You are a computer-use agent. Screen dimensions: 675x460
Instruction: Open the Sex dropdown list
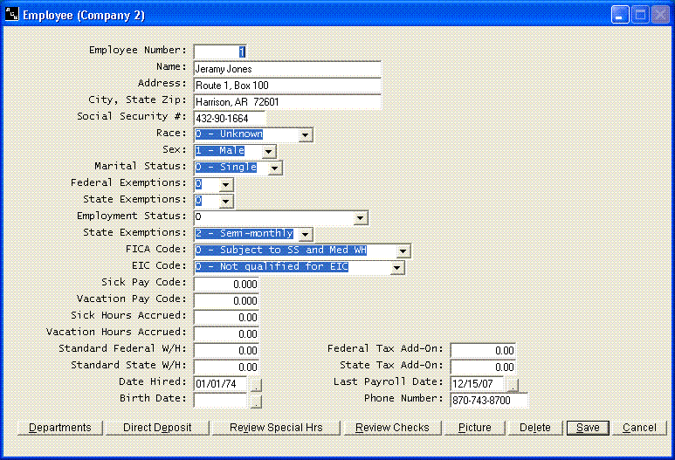pyautogui.click(x=268, y=152)
